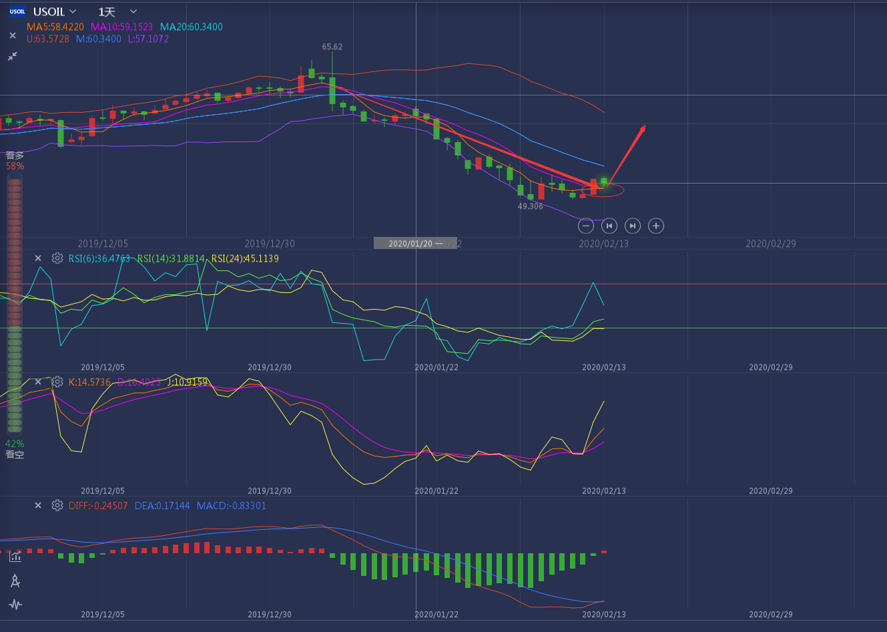Click the MA10:59.1523 value label
The width and height of the screenshot is (887, 632).
(x=121, y=27)
